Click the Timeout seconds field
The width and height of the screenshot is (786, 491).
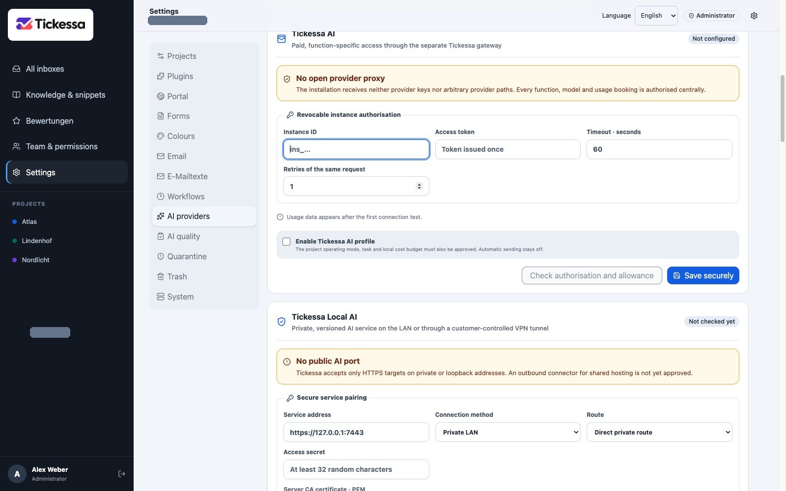tap(659, 149)
